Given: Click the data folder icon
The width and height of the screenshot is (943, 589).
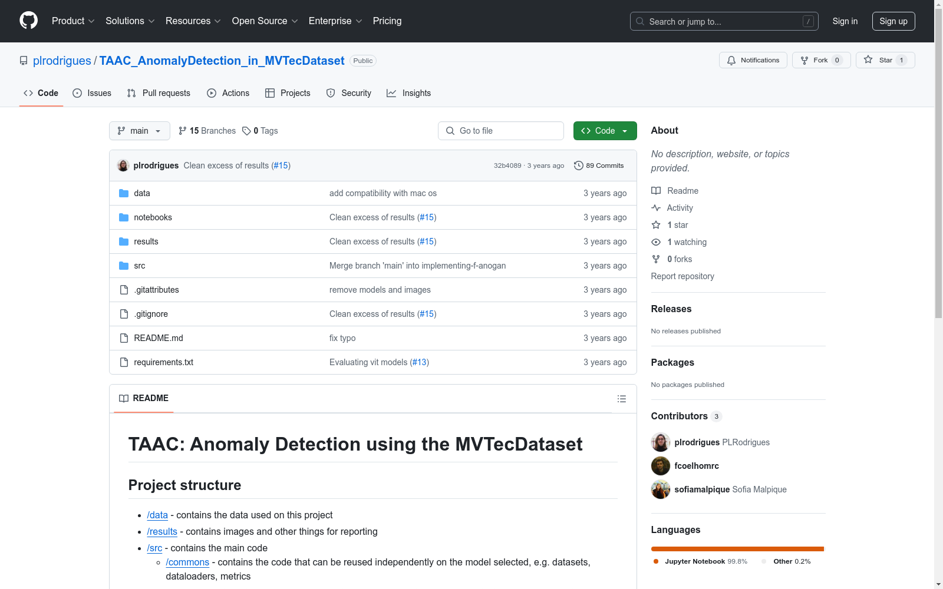Looking at the screenshot, I should pos(124,193).
